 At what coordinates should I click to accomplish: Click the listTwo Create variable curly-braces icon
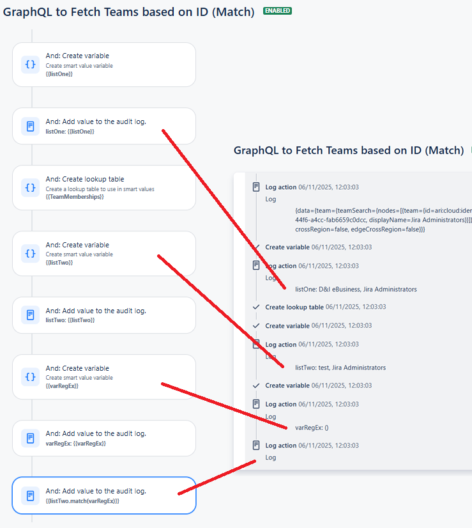pyautogui.click(x=30, y=253)
